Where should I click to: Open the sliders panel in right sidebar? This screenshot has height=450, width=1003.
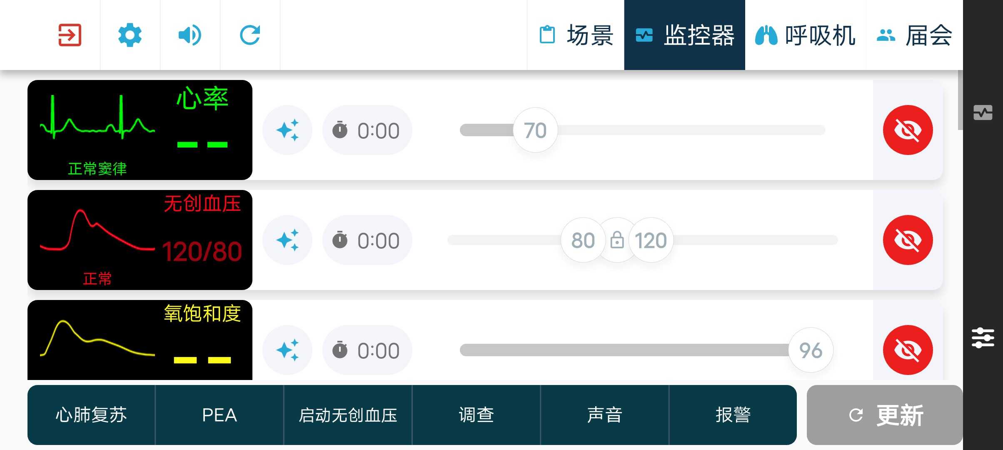click(x=983, y=337)
